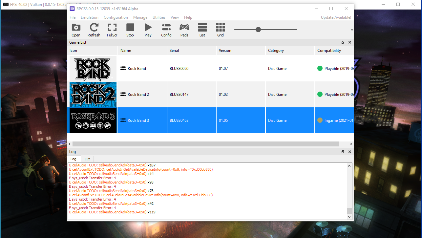Maximize the background game window
This screenshot has width=422, height=238.
398,4
